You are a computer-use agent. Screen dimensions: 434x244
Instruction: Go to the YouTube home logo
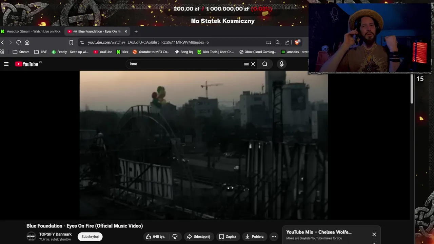pyautogui.click(x=27, y=64)
